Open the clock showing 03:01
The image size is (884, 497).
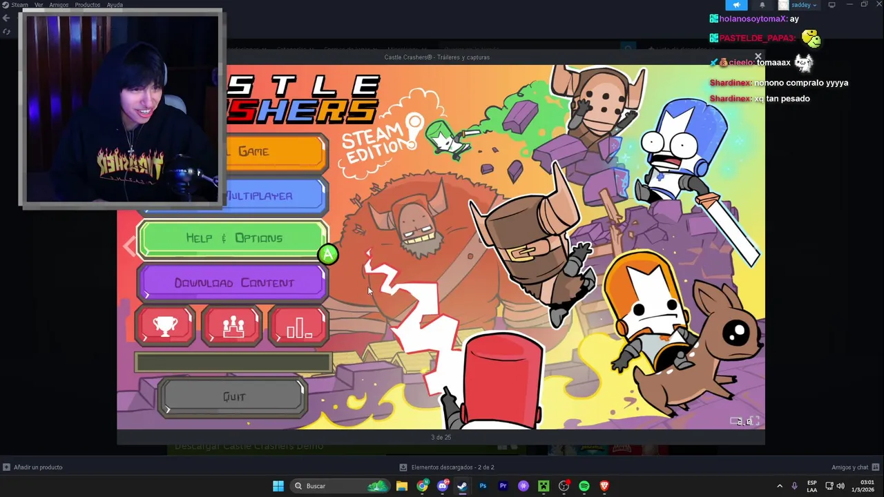tap(863, 486)
